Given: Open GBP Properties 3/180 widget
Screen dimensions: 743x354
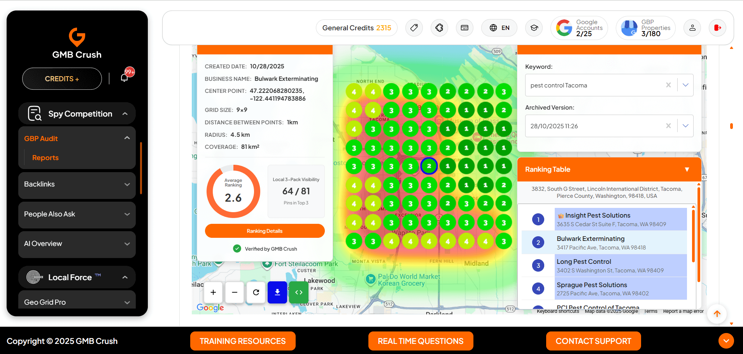Looking at the screenshot, I should point(646,28).
